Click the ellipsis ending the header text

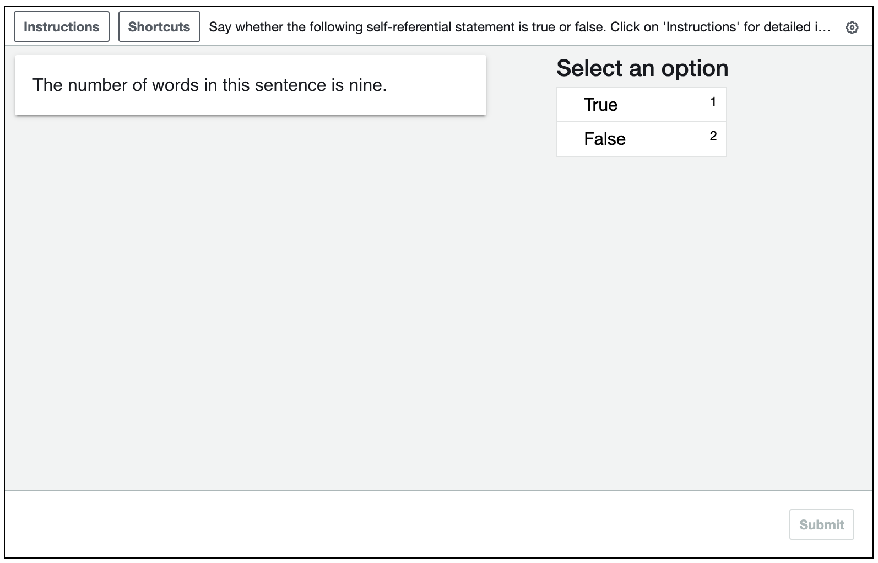[825, 27]
